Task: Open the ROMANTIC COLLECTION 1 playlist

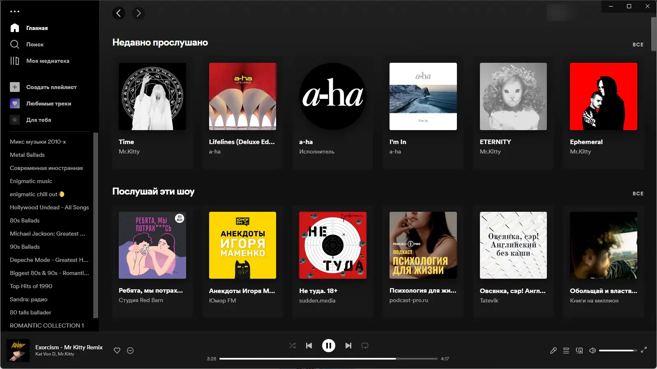Action: pos(47,325)
